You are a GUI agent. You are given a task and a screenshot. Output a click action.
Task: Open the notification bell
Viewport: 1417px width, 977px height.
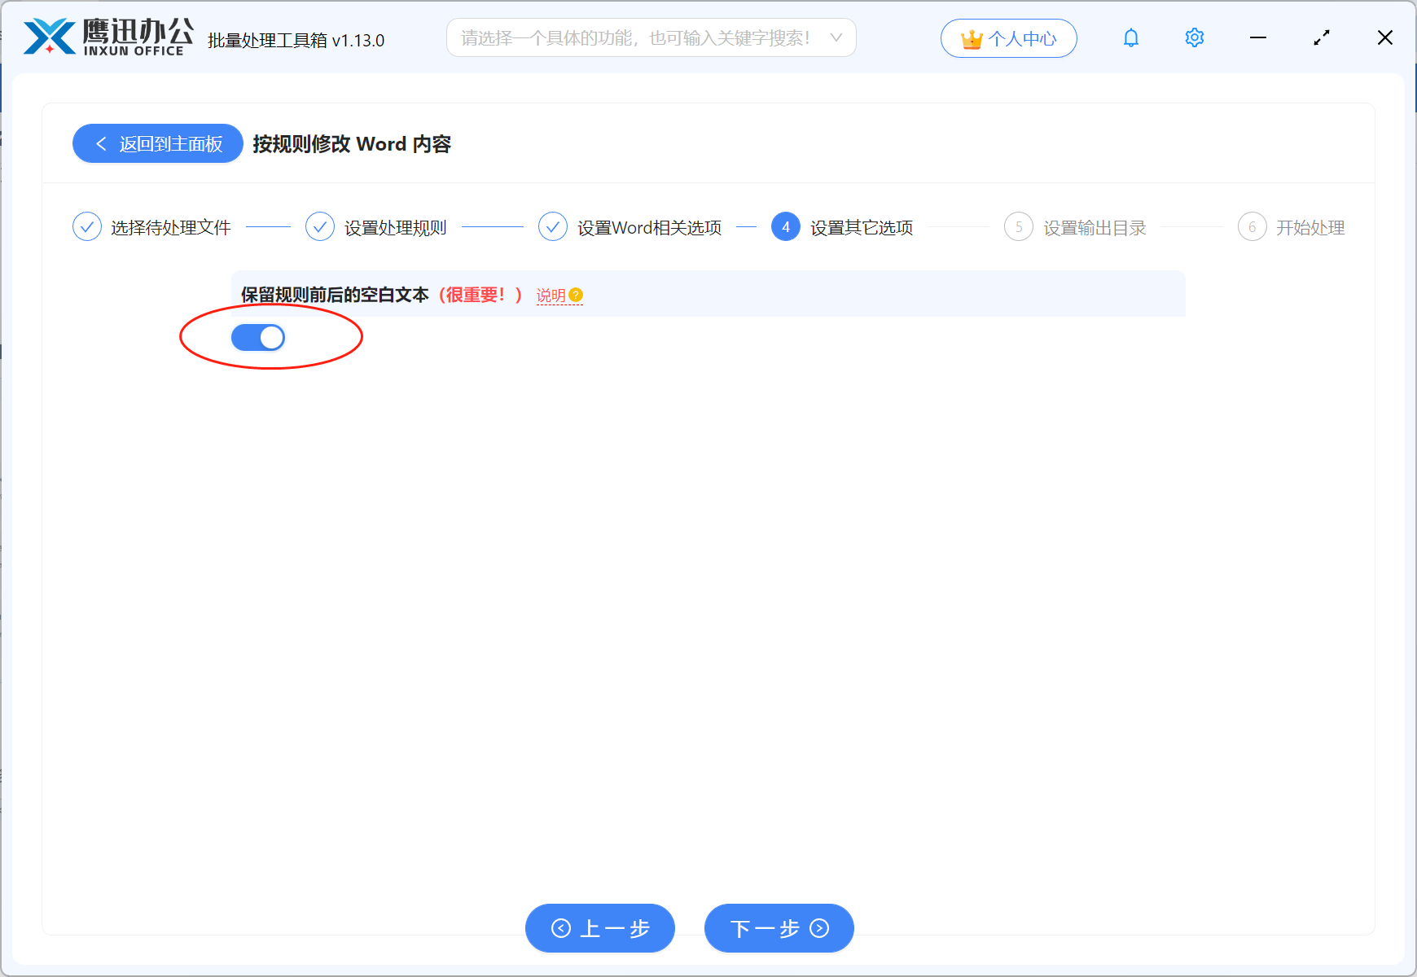coord(1130,37)
